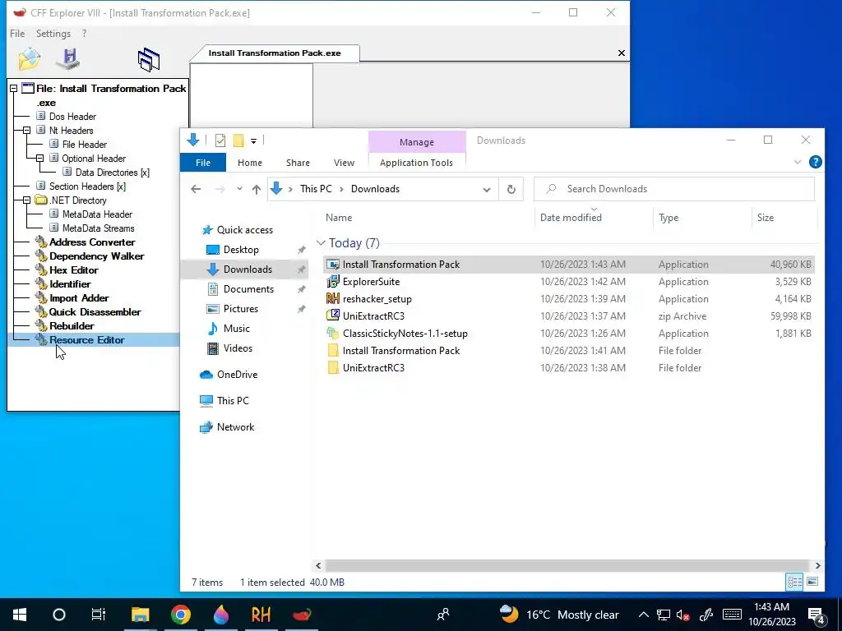Open Chrome from taskbar

click(x=180, y=615)
